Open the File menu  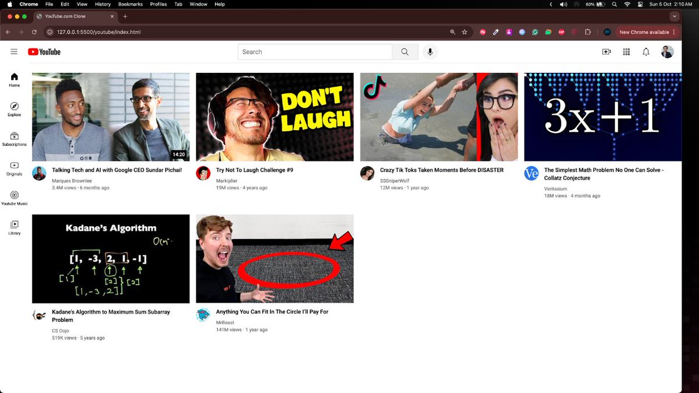[49, 4]
